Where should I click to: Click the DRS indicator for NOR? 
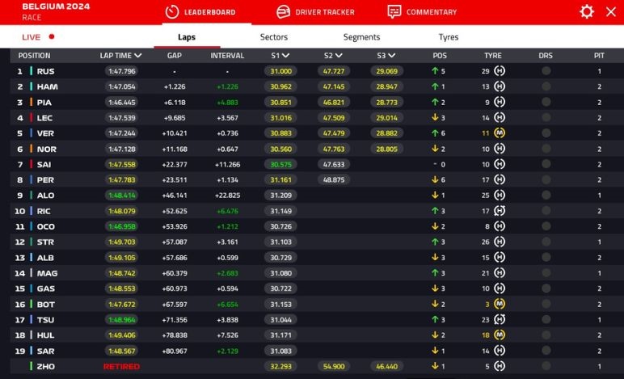pos(546,149)
